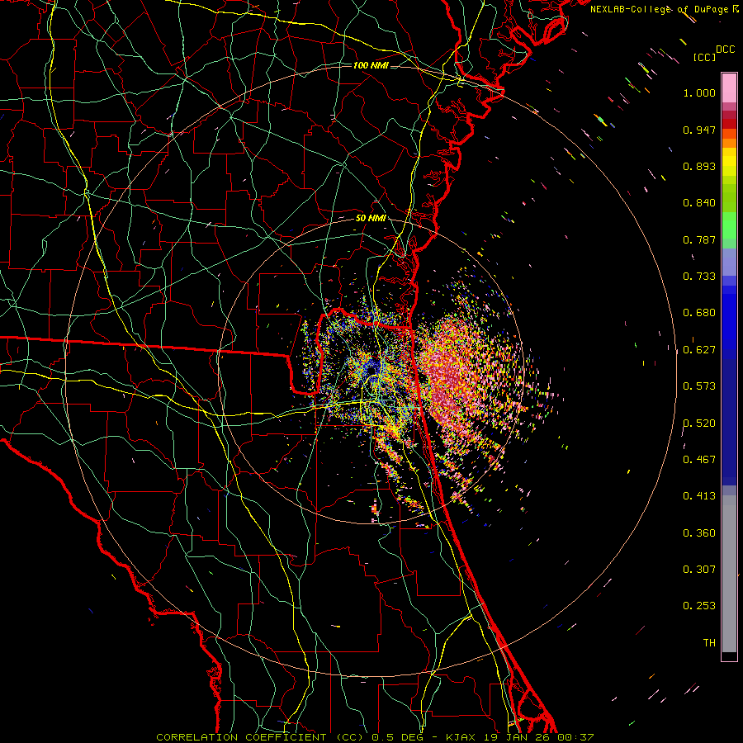This screenshot has width=743, height=743.
Task: Pick the lavender segment of the color bar
Action: 729,262
